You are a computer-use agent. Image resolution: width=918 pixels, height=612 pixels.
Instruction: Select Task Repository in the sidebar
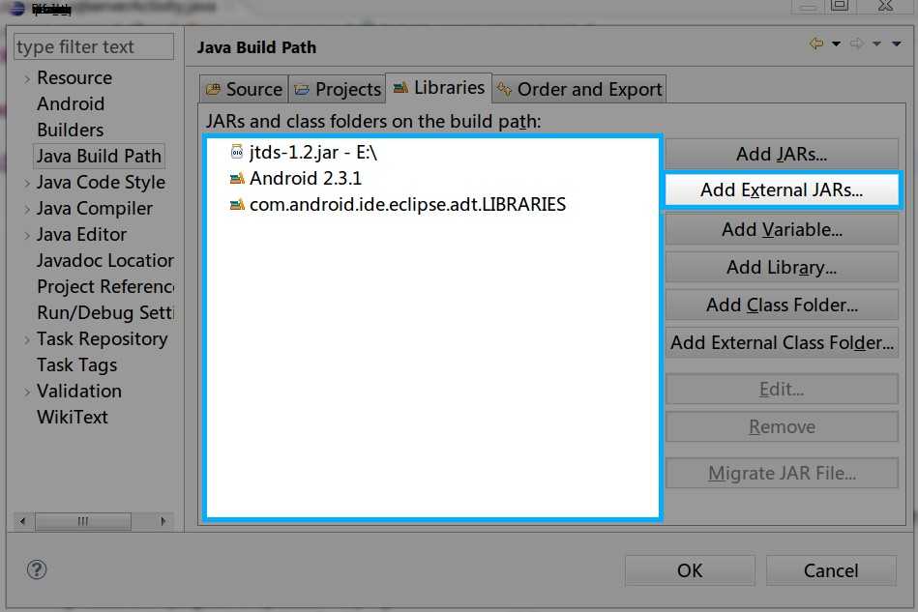(x=102, y=338)
